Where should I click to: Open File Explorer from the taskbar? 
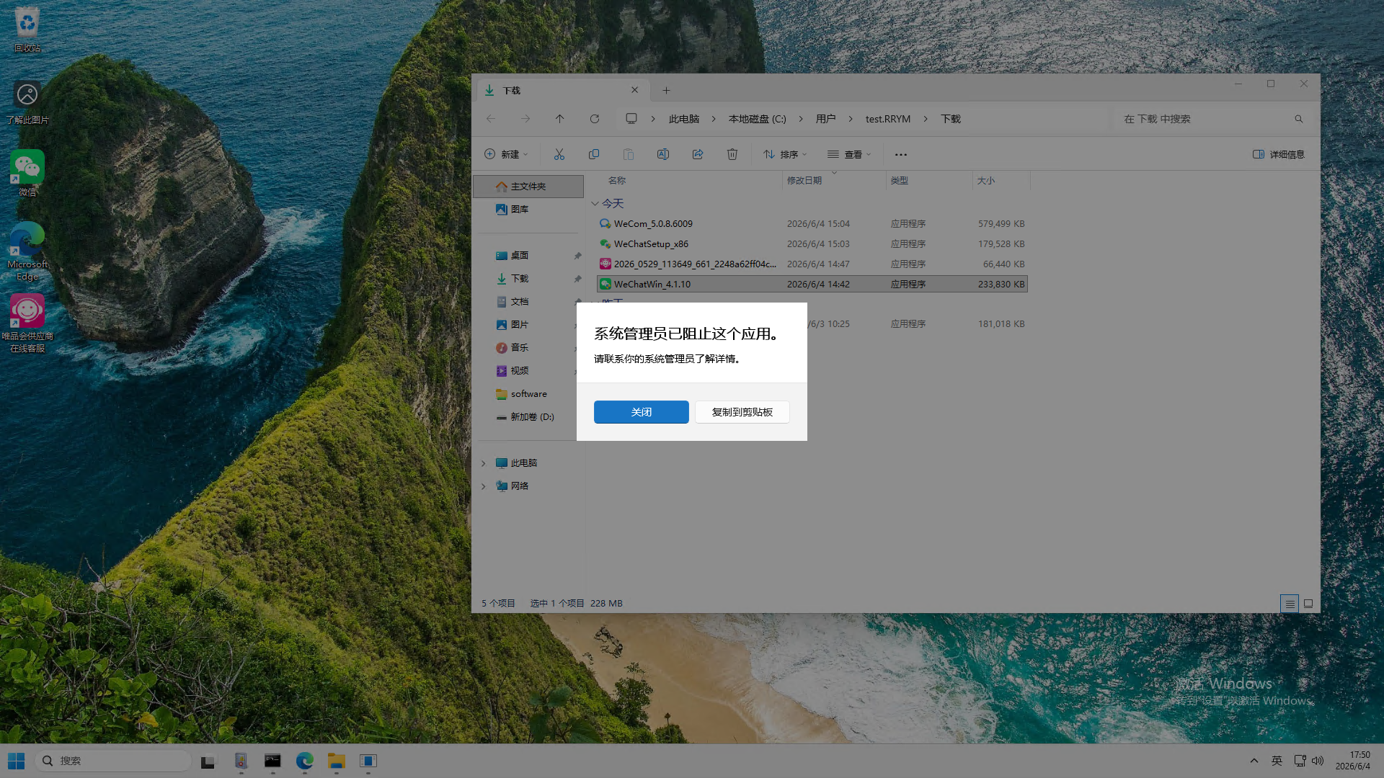click(336, 761)
